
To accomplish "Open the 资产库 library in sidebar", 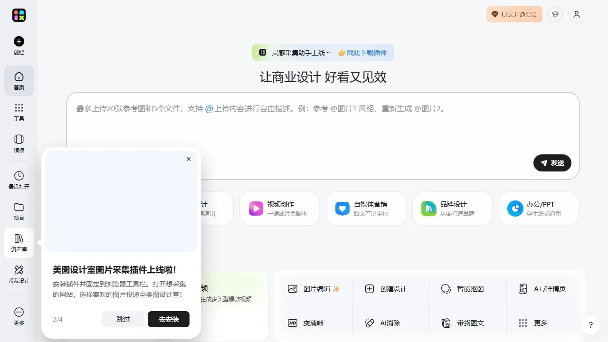I will point(19,243).
